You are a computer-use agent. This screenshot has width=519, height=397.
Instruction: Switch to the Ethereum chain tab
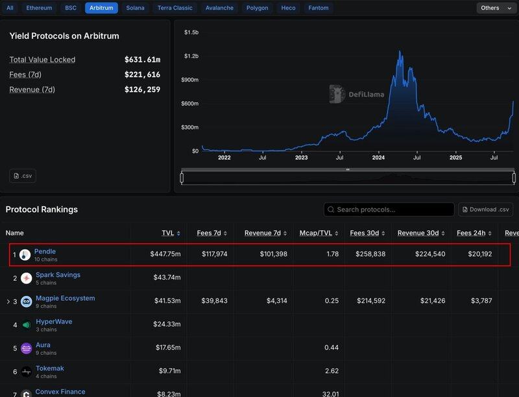[x=39, y=8]
